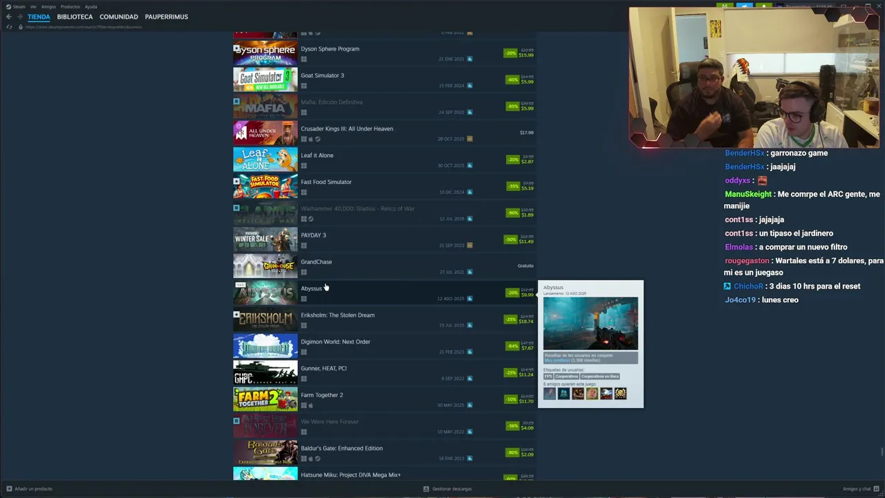Open Amigos y chat panel

tap(860, 489)
